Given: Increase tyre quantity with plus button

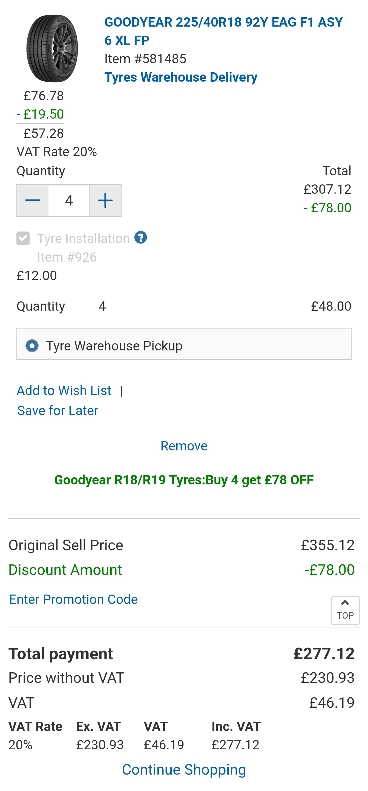Looking at the screenshot, I should click(x=105, y=201).
